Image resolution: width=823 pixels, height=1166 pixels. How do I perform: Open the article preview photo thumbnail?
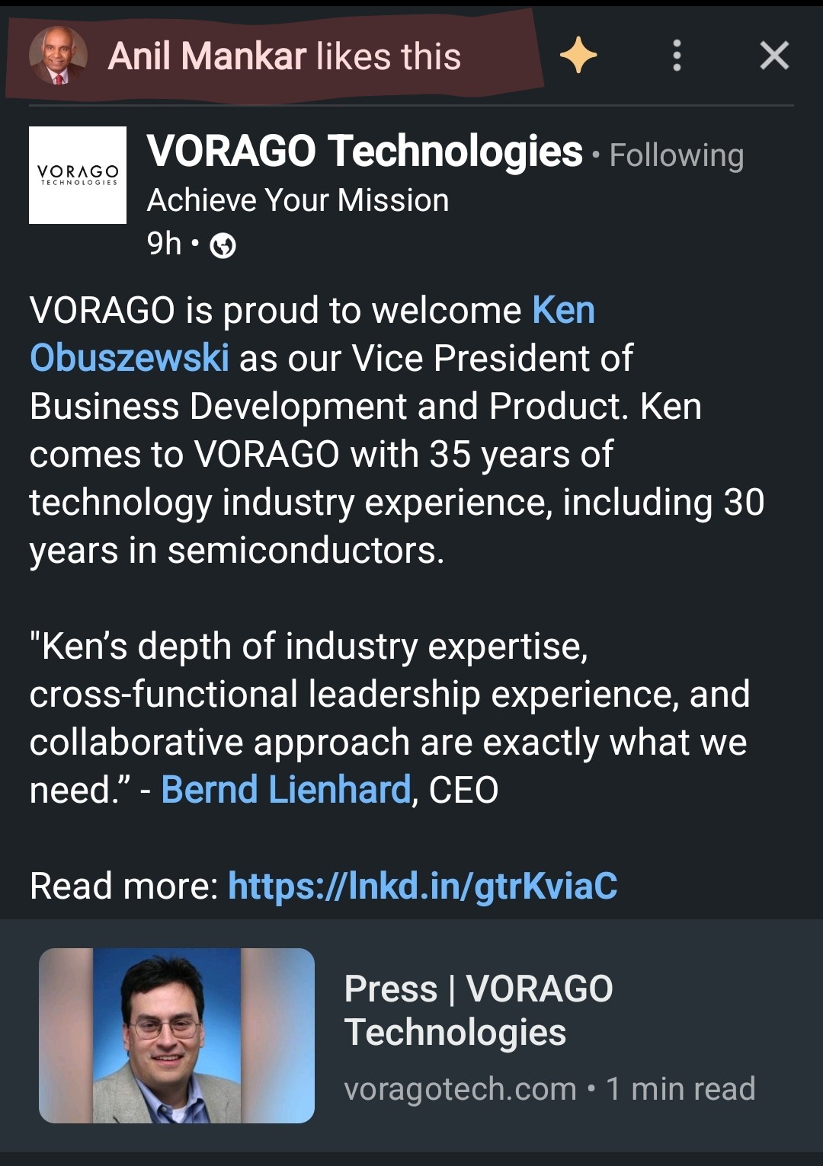(x=177, y=1036)
